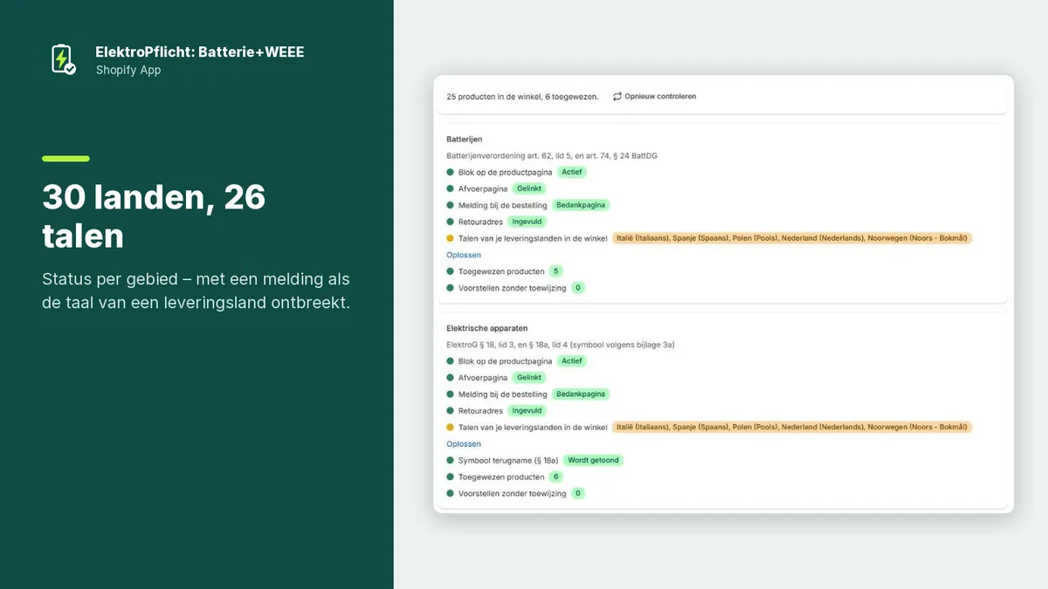Click the Ingevuld badge in Elektrische apparaten section
Image resolution: width=1048 pixels, height=589 pixels.
click(527, 411)
